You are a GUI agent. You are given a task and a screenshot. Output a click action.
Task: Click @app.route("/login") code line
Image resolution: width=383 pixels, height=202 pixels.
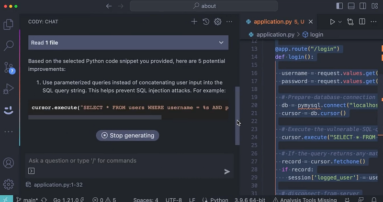pos(307,49)
